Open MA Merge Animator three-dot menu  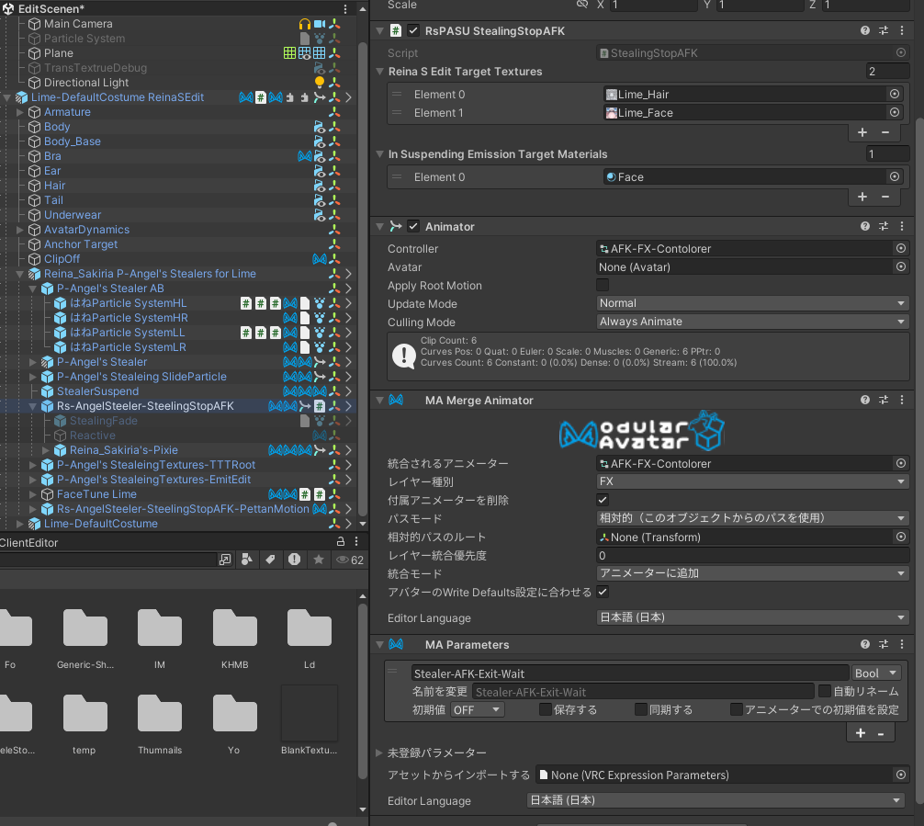(902, 400)
